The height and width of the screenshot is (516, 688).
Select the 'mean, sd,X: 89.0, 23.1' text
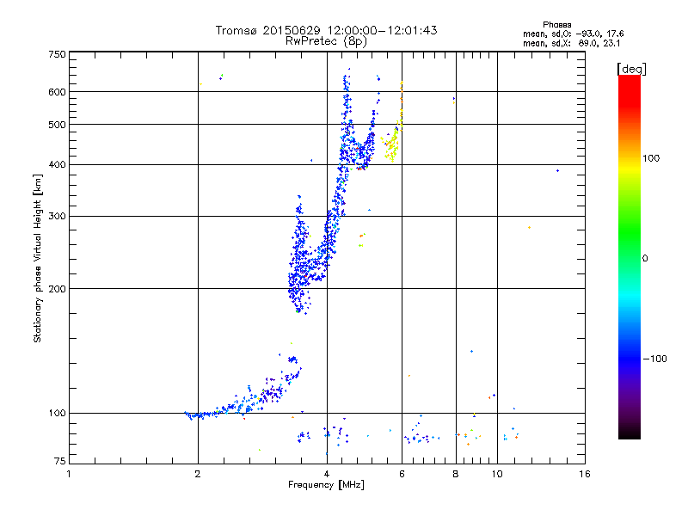pos(571,43)
